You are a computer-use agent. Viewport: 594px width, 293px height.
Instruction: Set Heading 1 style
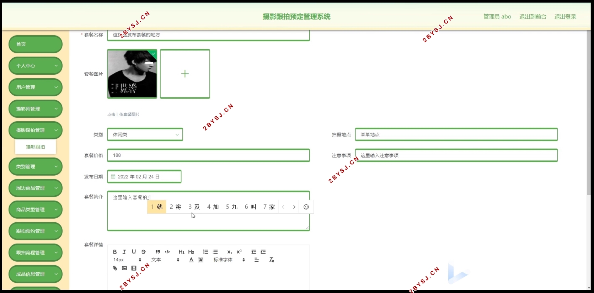point(181,252)
